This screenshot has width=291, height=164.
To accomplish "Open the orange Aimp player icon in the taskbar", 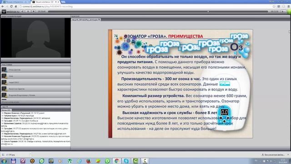I will point(32,161).
